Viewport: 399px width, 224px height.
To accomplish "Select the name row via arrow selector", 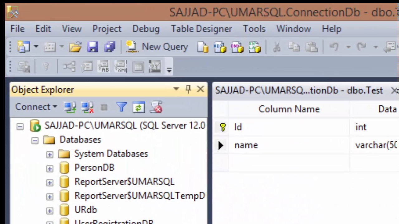I will (221, 145).
